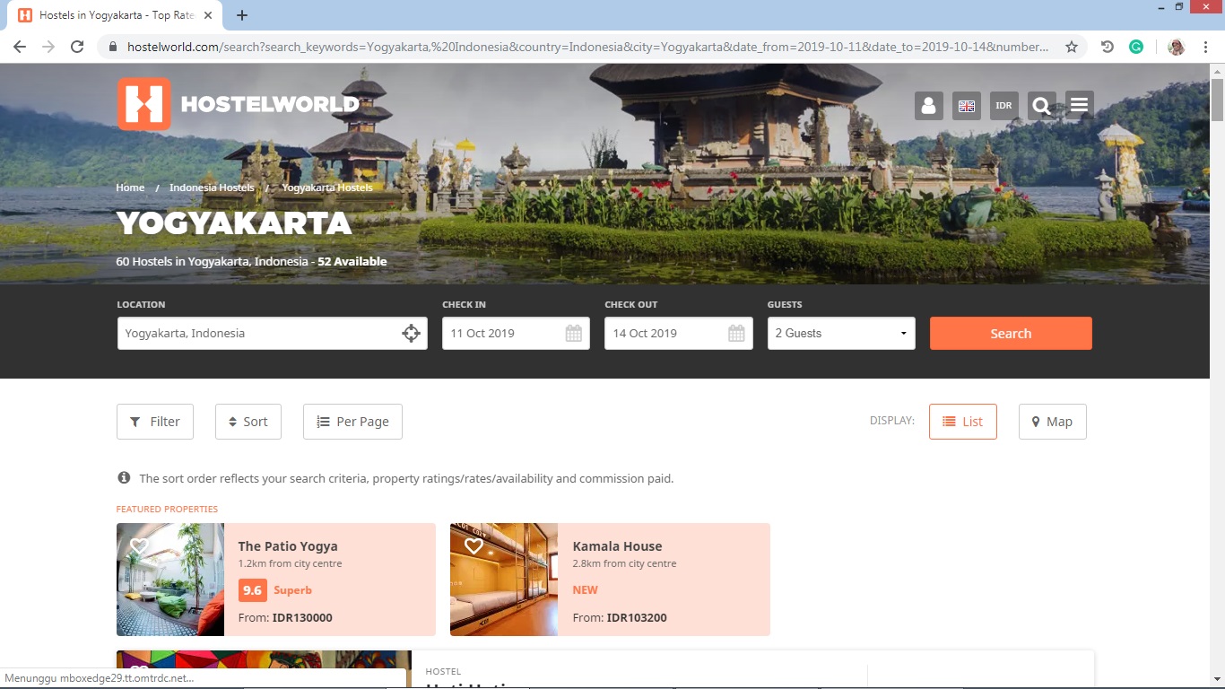Viewport: 1225px width, 689px height.
Task: Click the browser address bar URL
Action: click(x=587, y=47)
